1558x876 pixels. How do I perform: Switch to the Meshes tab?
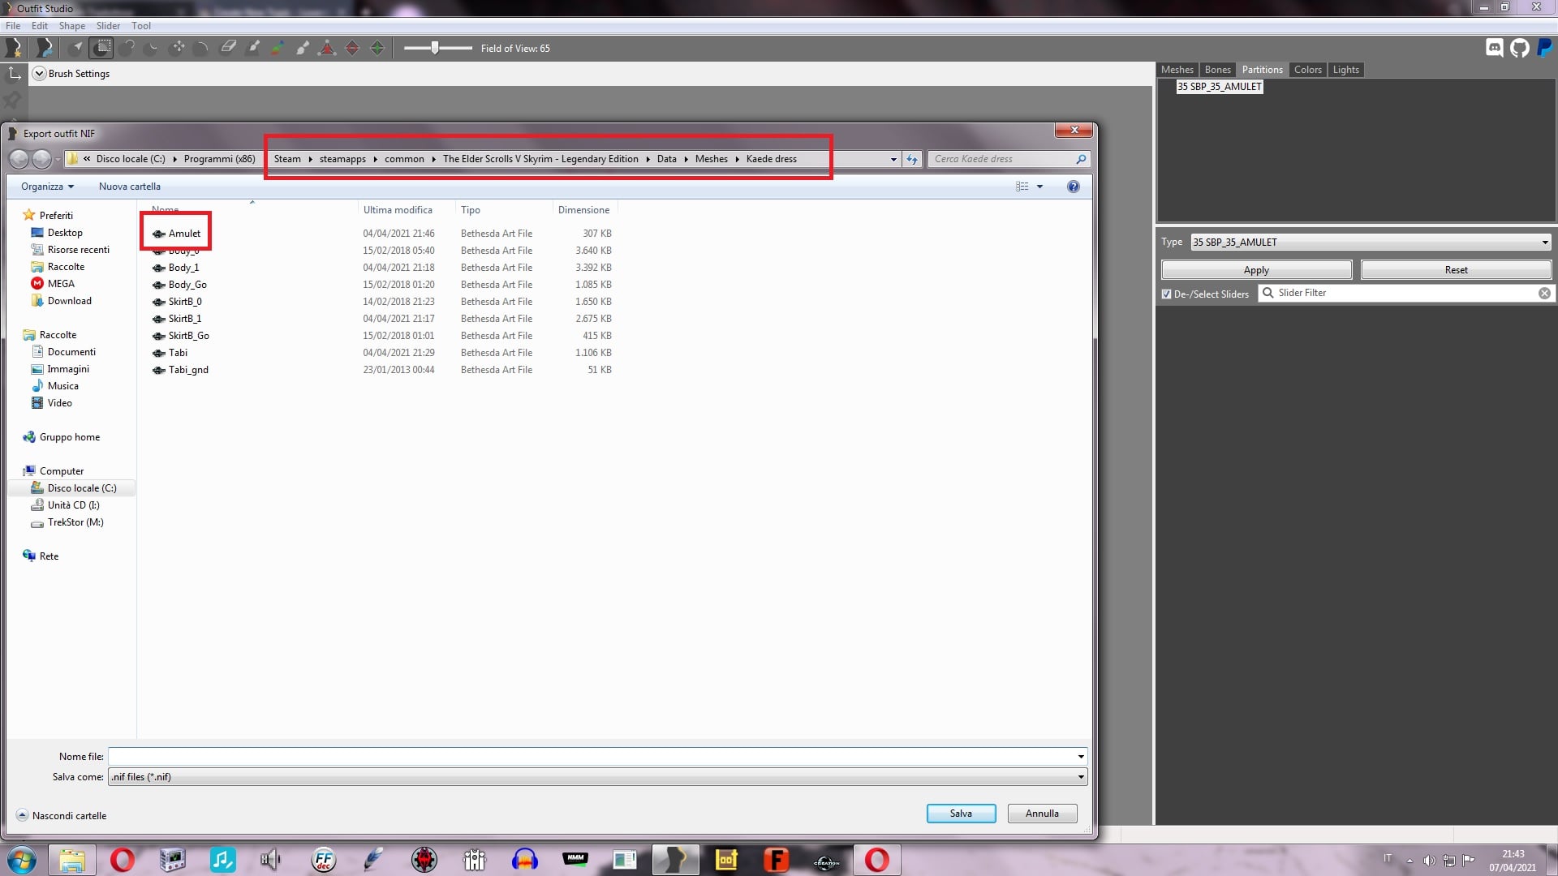click(1177, 70)
